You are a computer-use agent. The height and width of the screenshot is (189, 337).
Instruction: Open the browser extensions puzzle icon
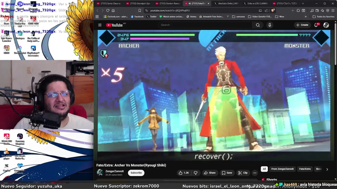tap(298, 10)
